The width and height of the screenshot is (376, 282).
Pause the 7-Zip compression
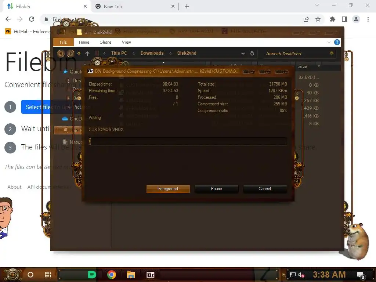216,189
